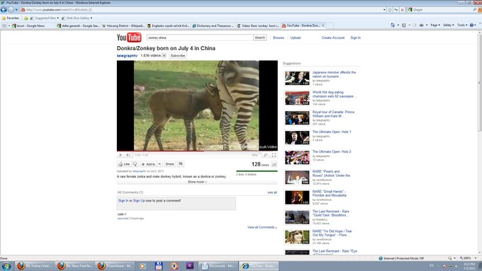The image size is (482, 271).
Task: Play the zonkey video
Action: [x=120, y=155]
